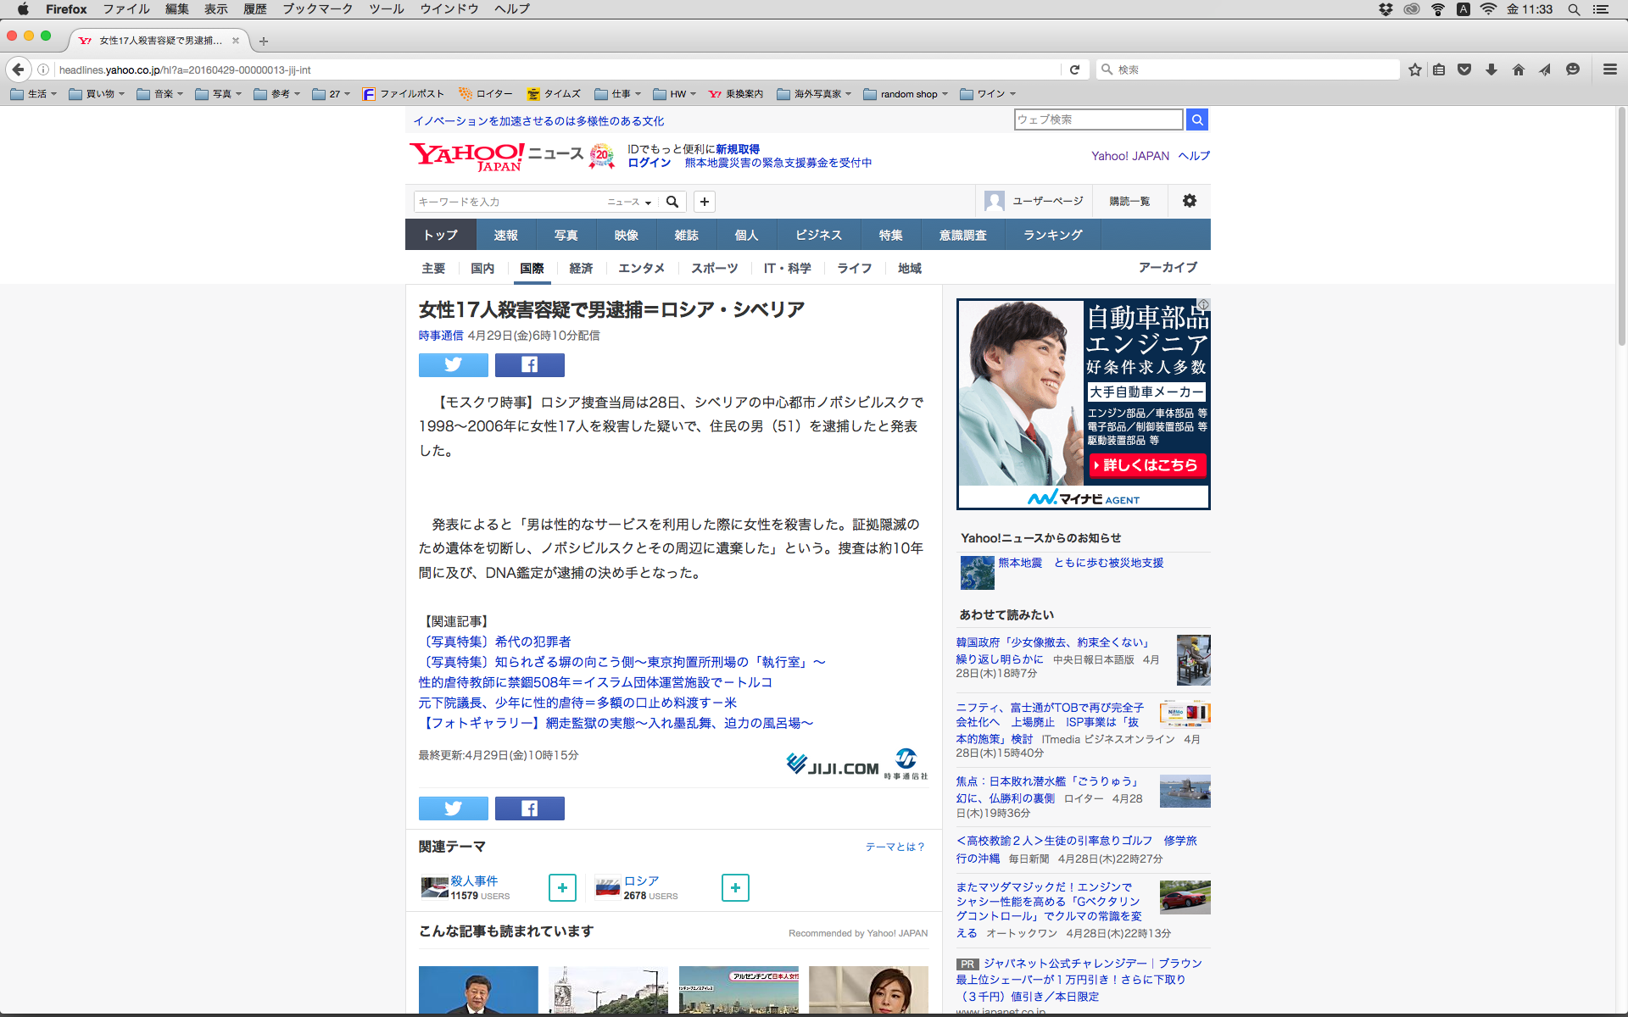Click the Firefox back arrow button
This screenshot has height=1017, width=1628.
(x=19, y=69)
